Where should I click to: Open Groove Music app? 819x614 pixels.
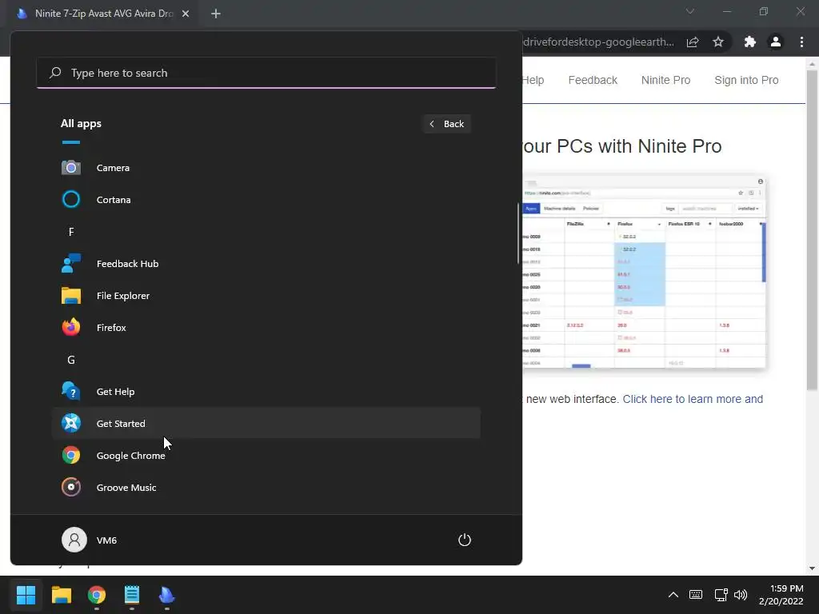[266, 487]
